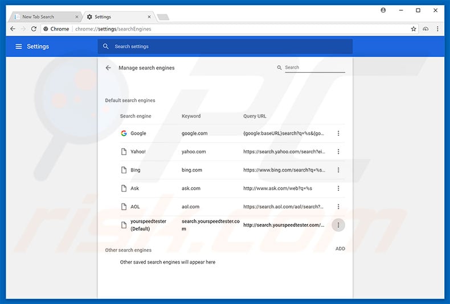The image size is (450, 304).
Task: Open more actions for Yahoo!
Action: point(338,151)
